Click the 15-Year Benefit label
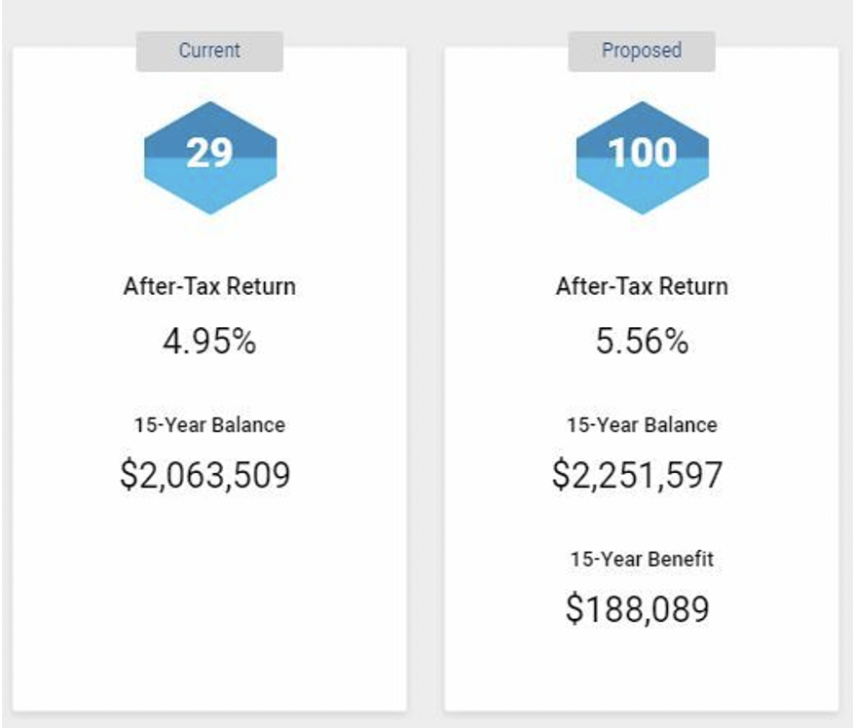This screenshot has width=853, height=728. (642, 559)
